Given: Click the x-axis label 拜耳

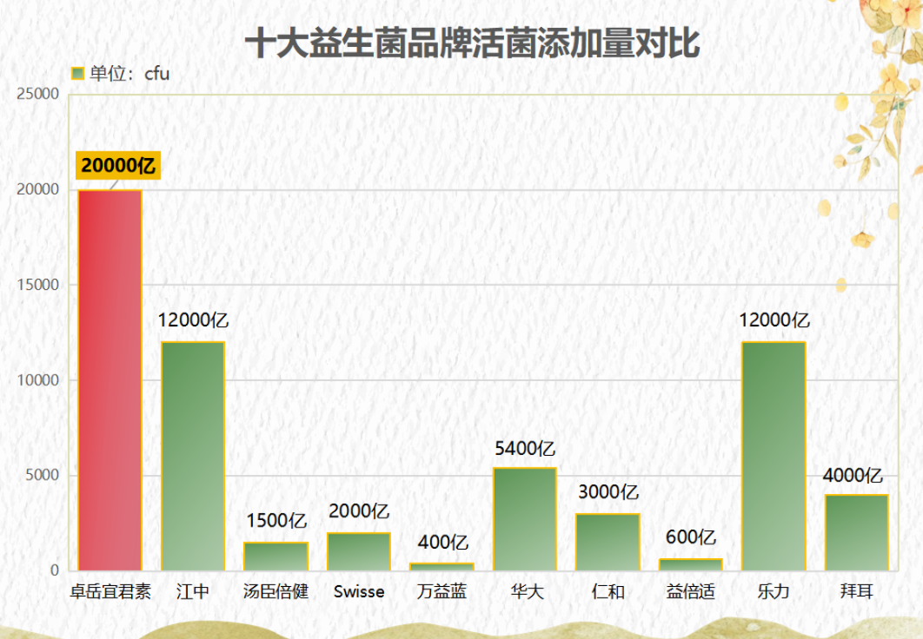Looking at the screenshot, I should coord(857,591).
